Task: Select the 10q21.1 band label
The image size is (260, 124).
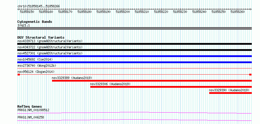Action: pos(24,25)
